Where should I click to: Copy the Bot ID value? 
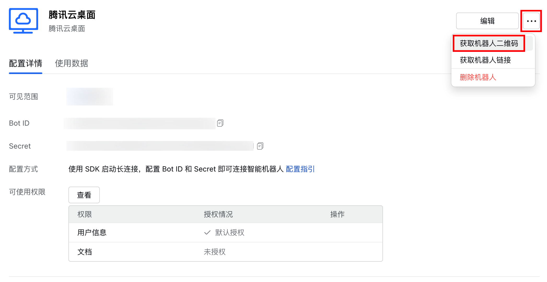(x=220, y=123)
